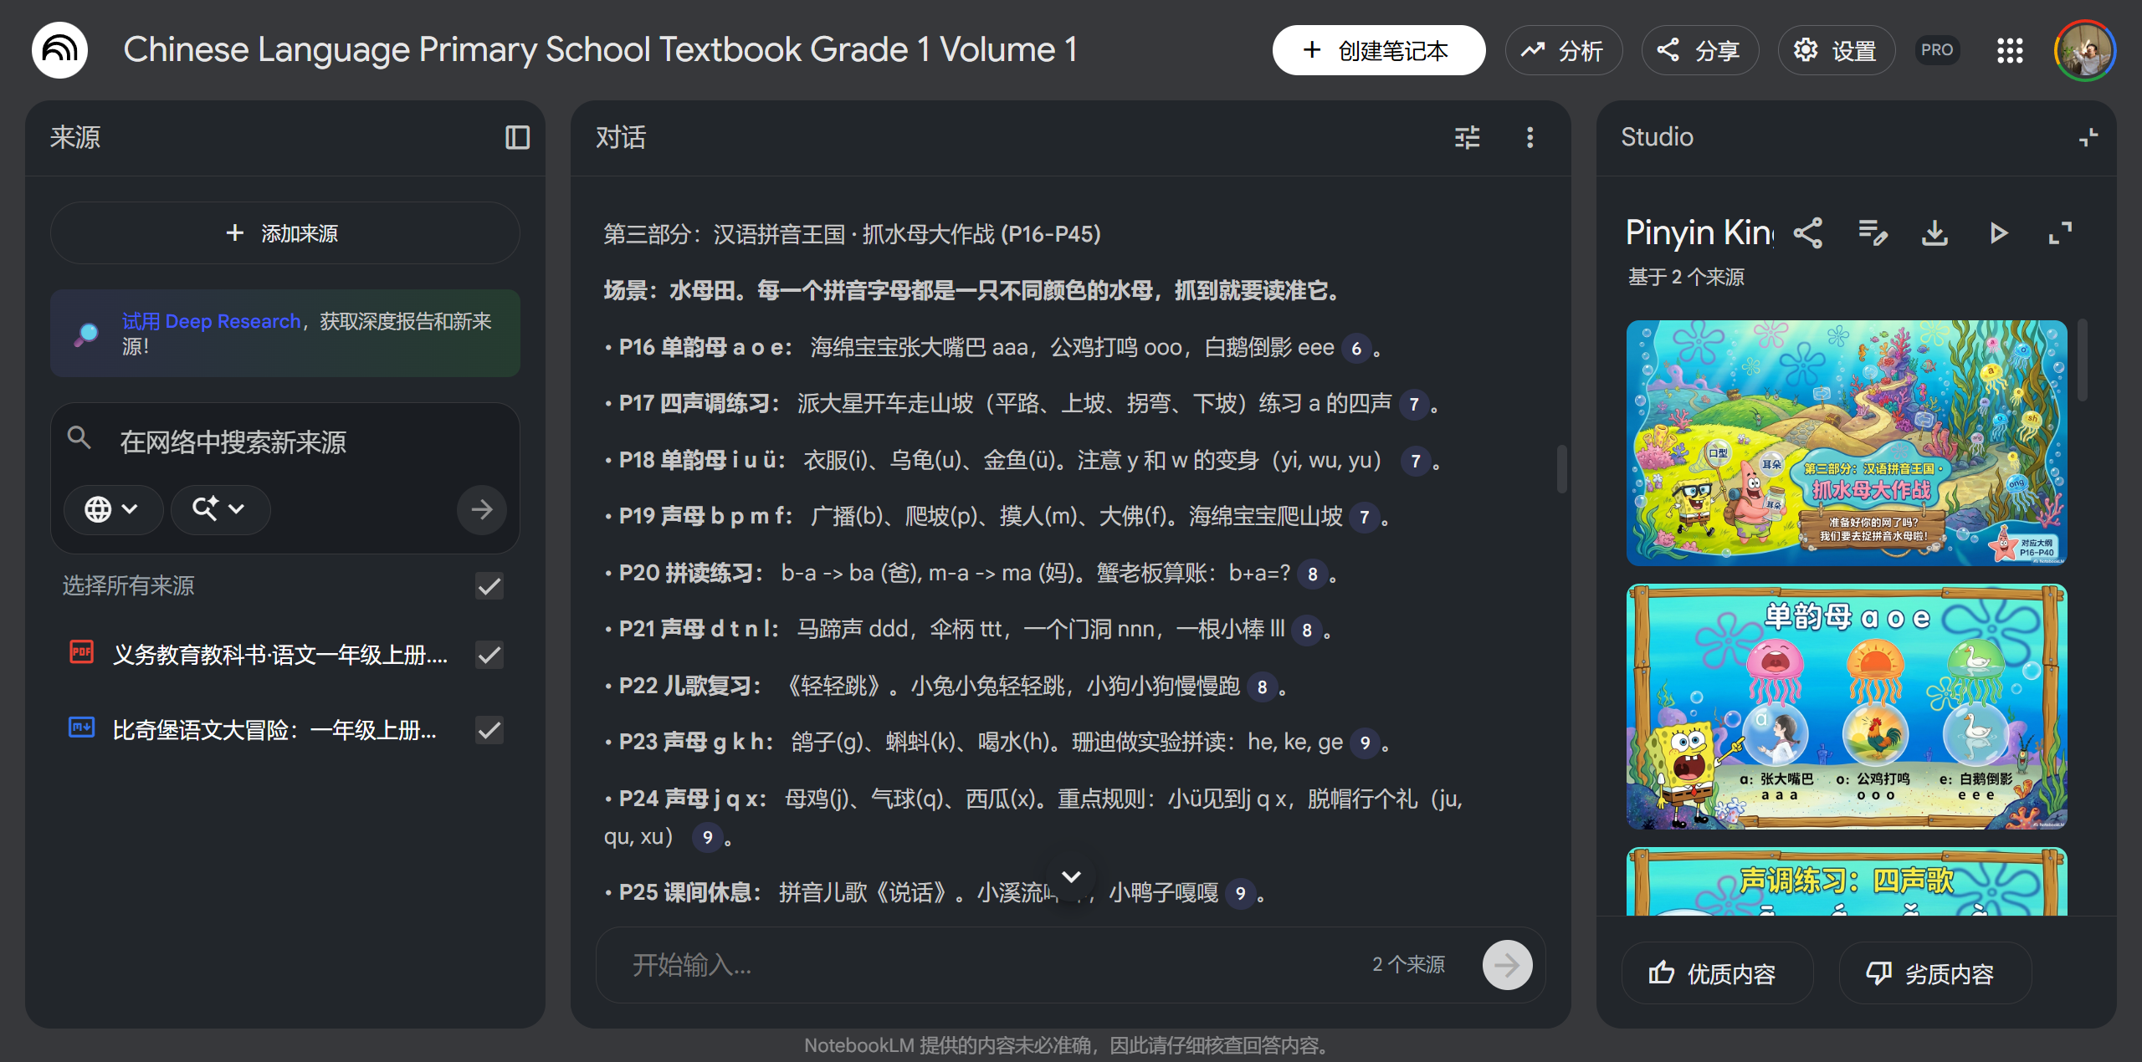2142x1062 pixels.
Task: Click the NotebookLM home logo
Action: point(59,49)
